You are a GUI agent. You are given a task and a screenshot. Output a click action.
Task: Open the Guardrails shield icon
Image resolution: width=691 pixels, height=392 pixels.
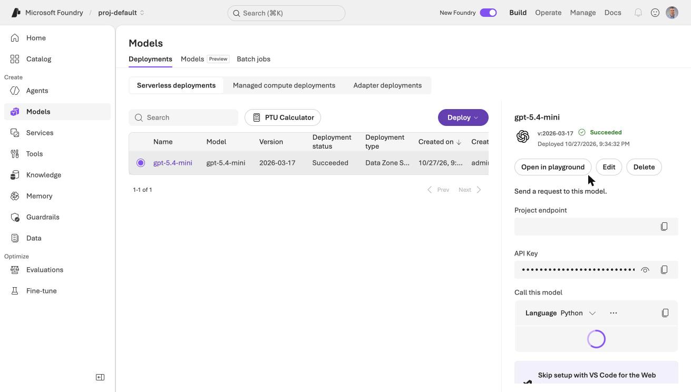tap(15, 217)
